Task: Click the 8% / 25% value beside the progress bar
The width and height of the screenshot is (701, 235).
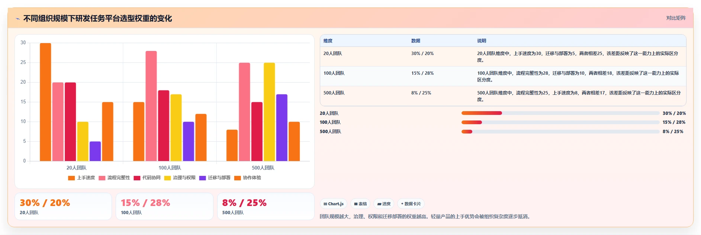Action: (673, 132)
